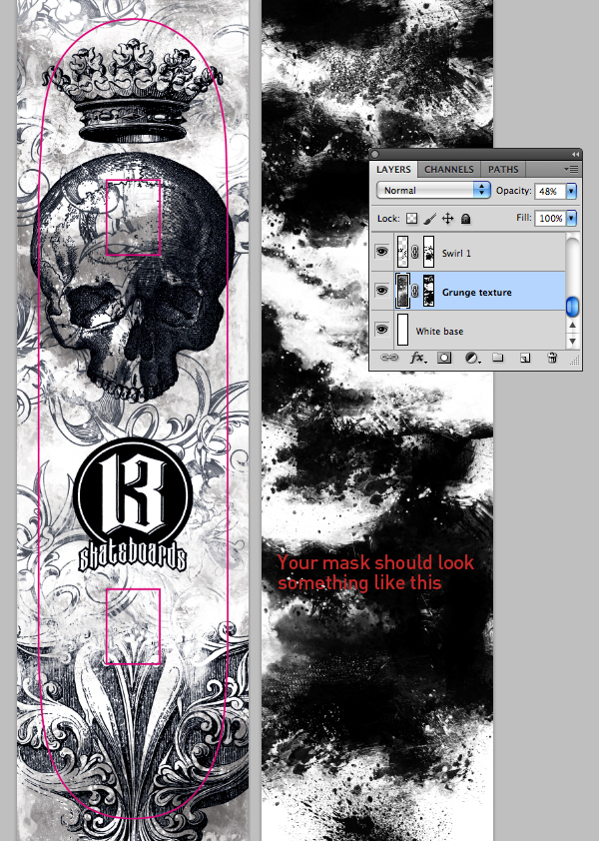Select the Swirl 1 layer thumbnail
Screen dimensions: 599x841
402,252
